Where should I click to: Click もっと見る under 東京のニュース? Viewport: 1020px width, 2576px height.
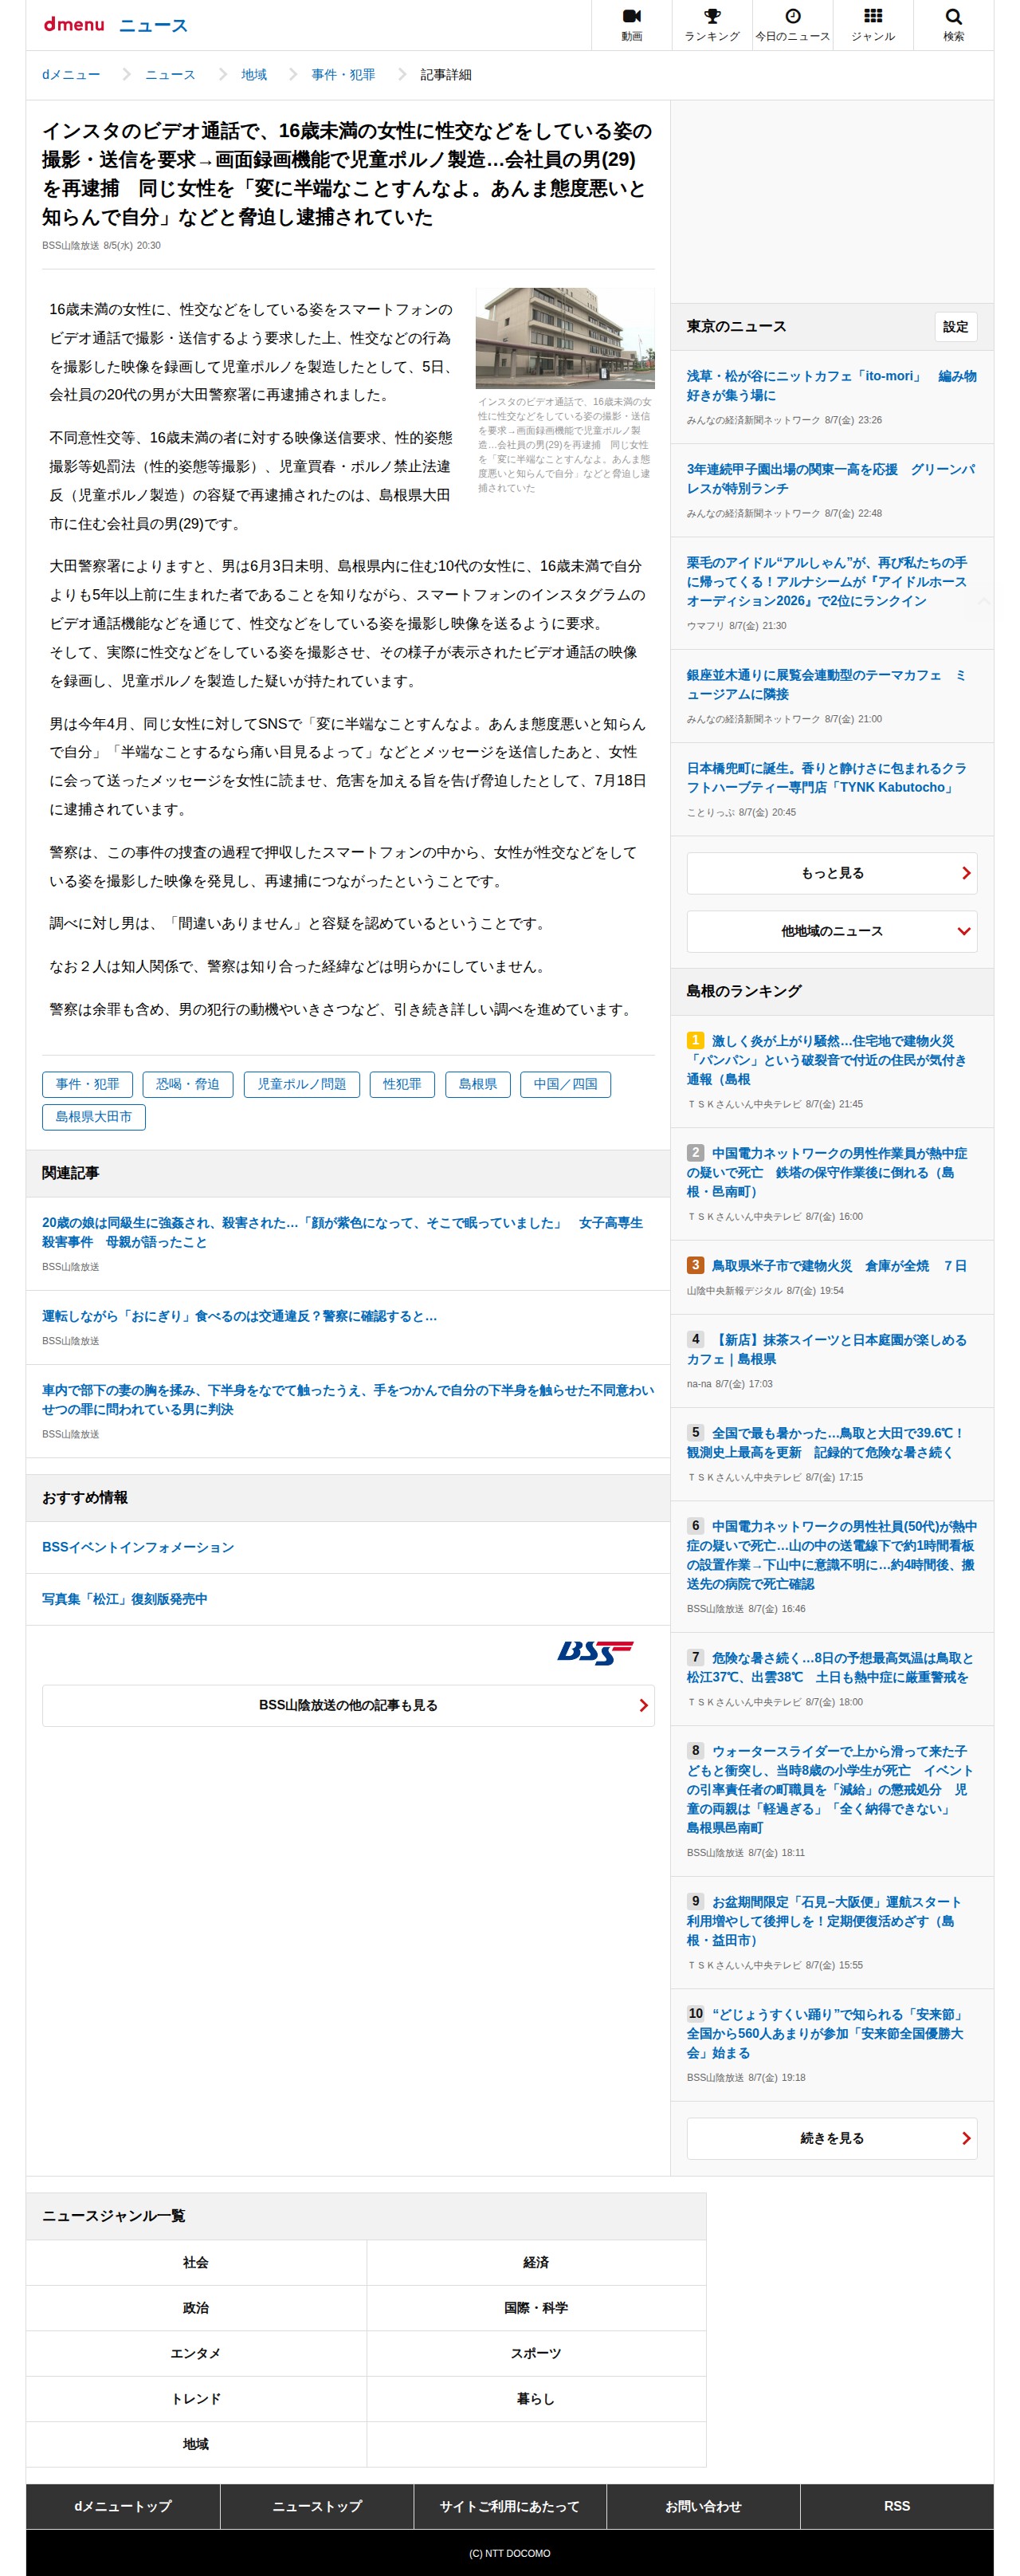tap(831, 873)
